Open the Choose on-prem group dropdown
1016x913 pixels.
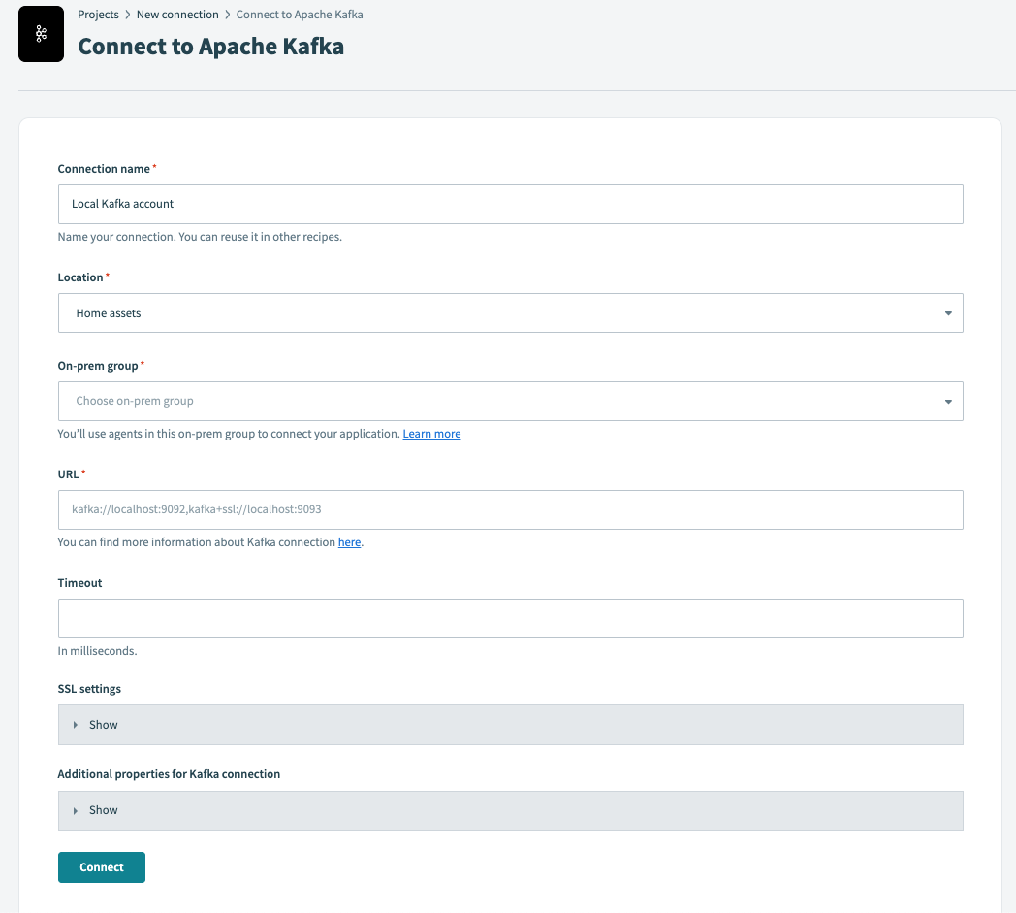[x=511, y=401]
